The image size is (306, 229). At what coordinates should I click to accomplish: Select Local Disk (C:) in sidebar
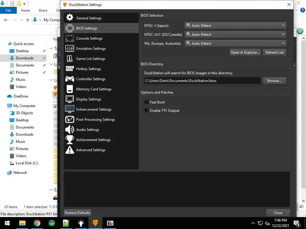coord(27,163)
